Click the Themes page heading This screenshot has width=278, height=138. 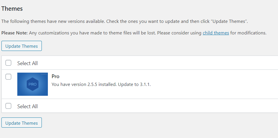click(x=12, y=9)
